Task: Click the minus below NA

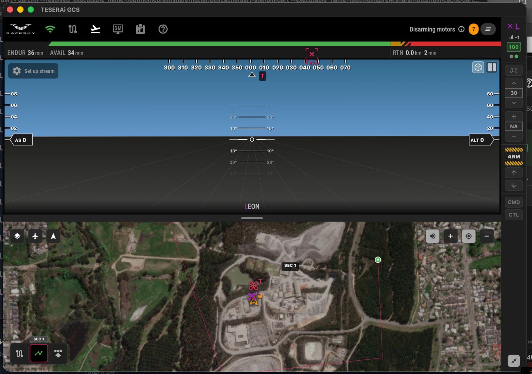Action: coord(514,136)
